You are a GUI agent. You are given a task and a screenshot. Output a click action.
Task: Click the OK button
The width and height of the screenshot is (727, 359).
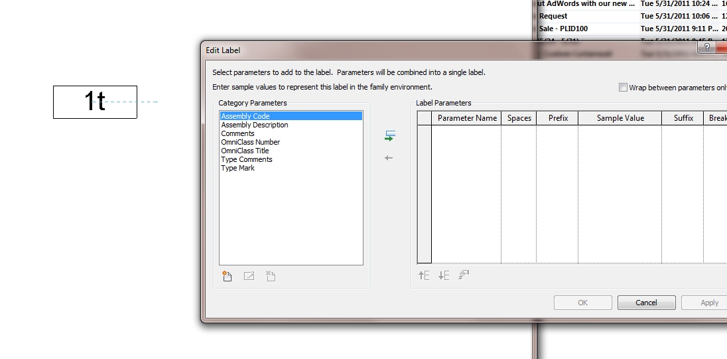pos(583,303)
